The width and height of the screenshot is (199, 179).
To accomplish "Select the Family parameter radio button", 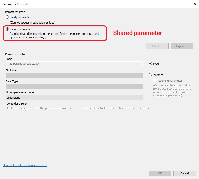I will pos(7,17).
